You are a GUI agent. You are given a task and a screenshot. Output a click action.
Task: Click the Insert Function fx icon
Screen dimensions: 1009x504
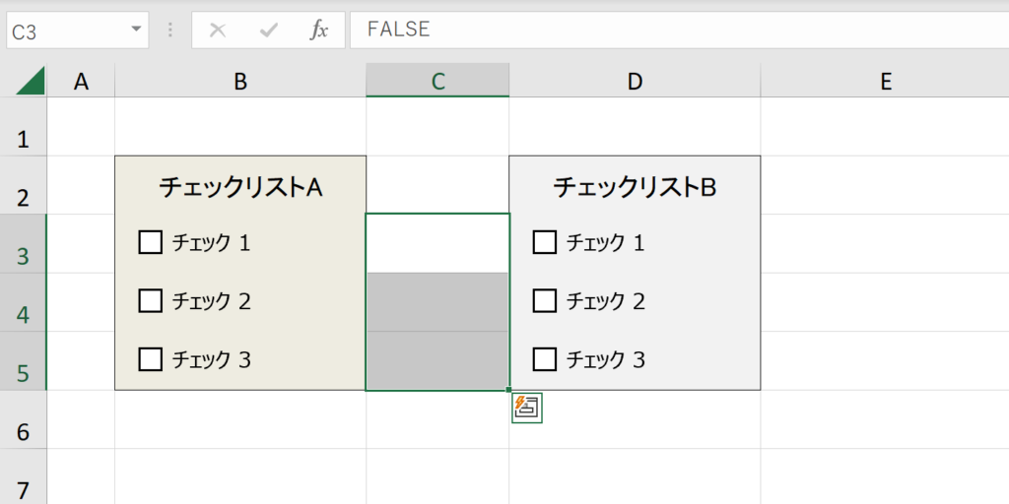point(318,31)
